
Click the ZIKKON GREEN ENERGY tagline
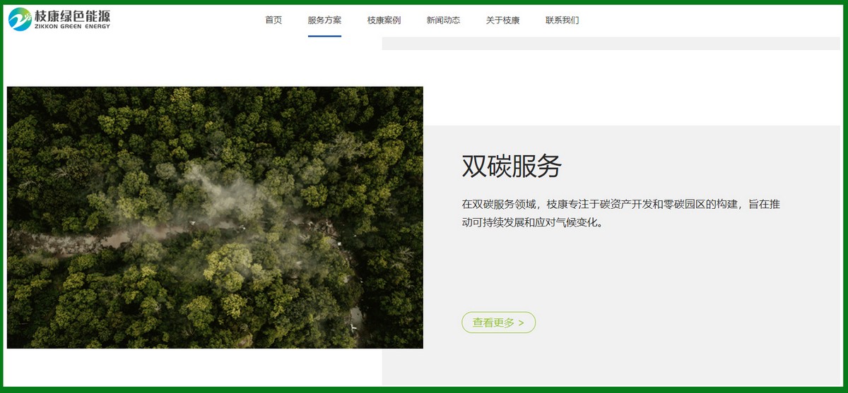pos(72,27)
